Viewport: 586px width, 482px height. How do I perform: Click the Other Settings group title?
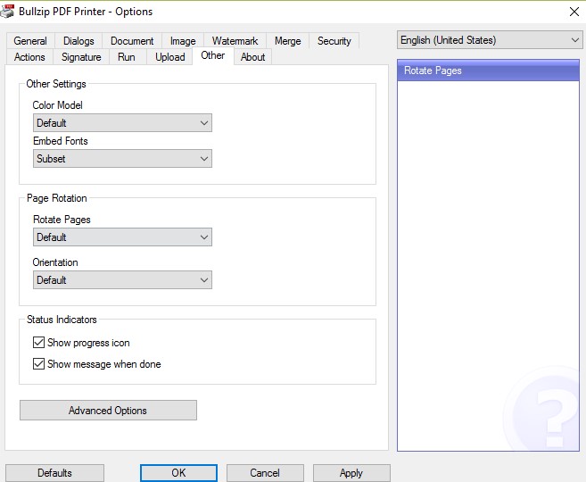(56, 84)
